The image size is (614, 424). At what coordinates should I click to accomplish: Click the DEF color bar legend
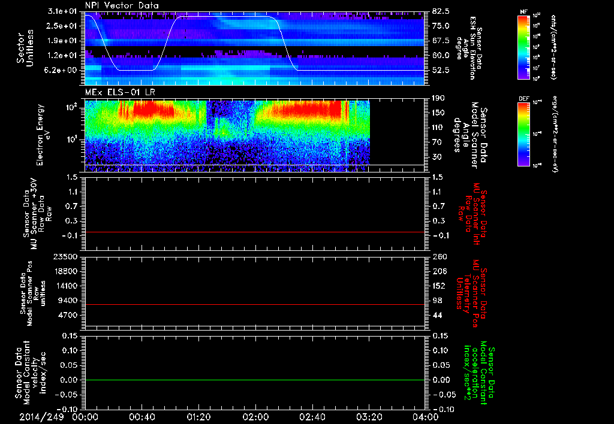[524, 134]
